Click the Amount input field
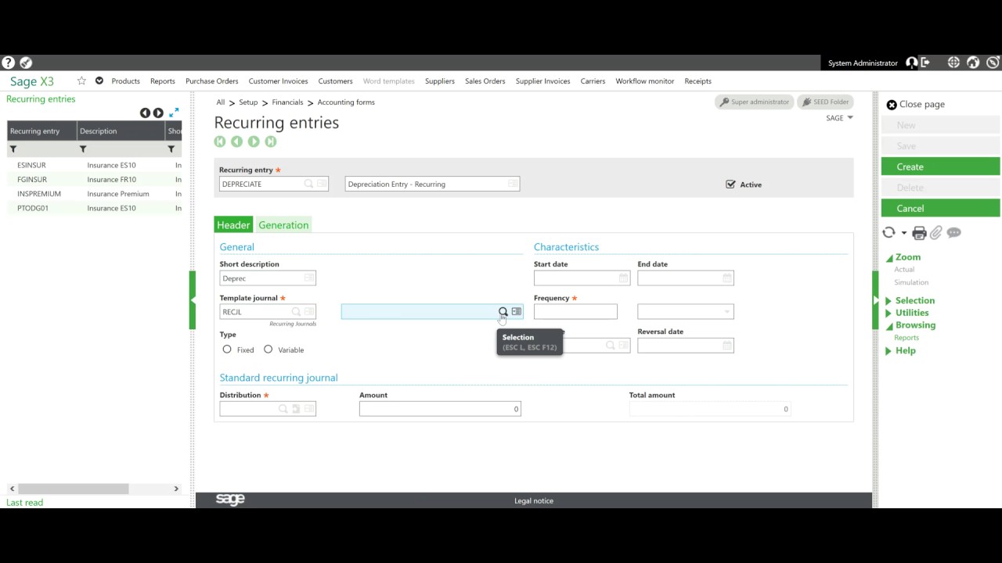This screenshot has height=563, width=1002. pos(440,409)
